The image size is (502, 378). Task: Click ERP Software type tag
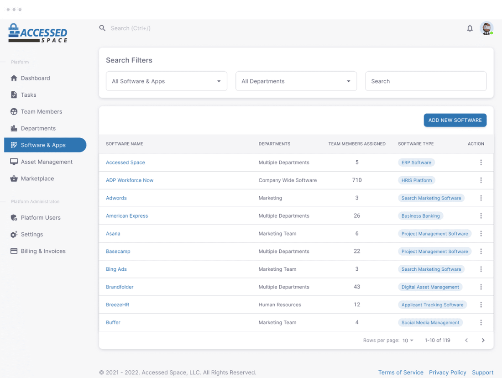(x=416, y=163)
